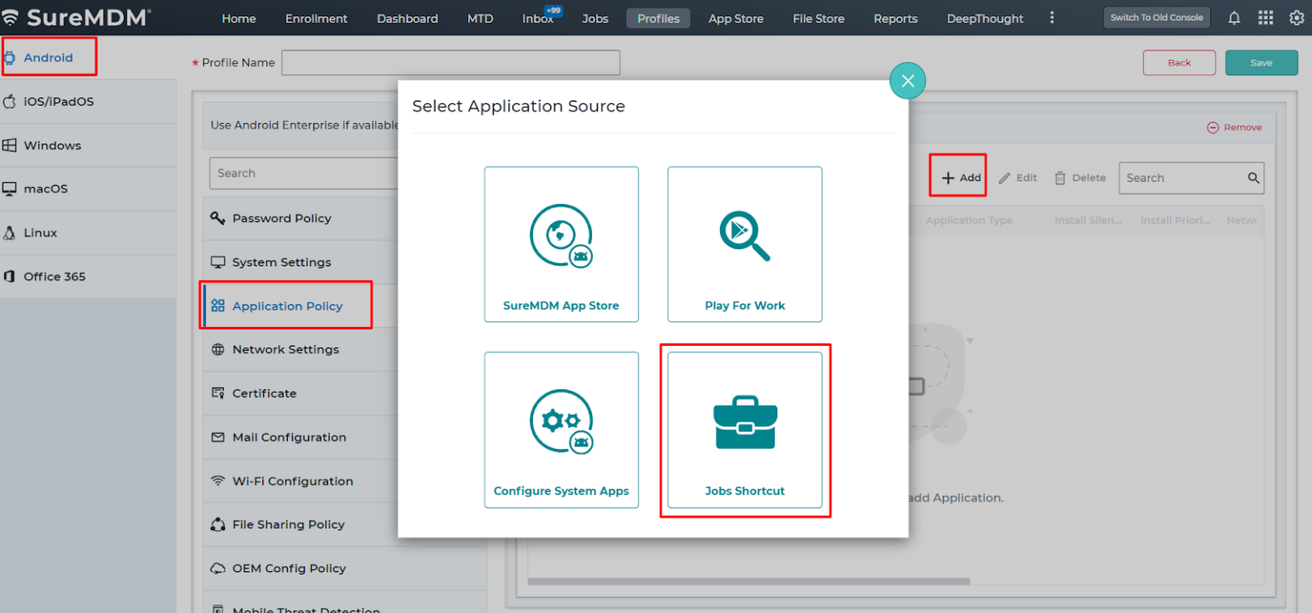The image size is (1312, 613).
Task: Click the apps grid icon in the header
Action: [1265, 17]
